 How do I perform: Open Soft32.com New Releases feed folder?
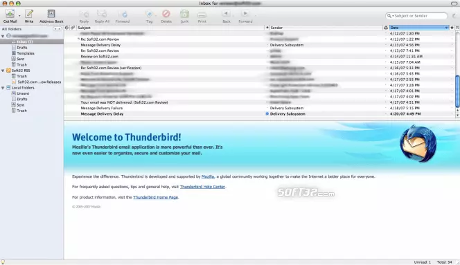coord(39,82)
